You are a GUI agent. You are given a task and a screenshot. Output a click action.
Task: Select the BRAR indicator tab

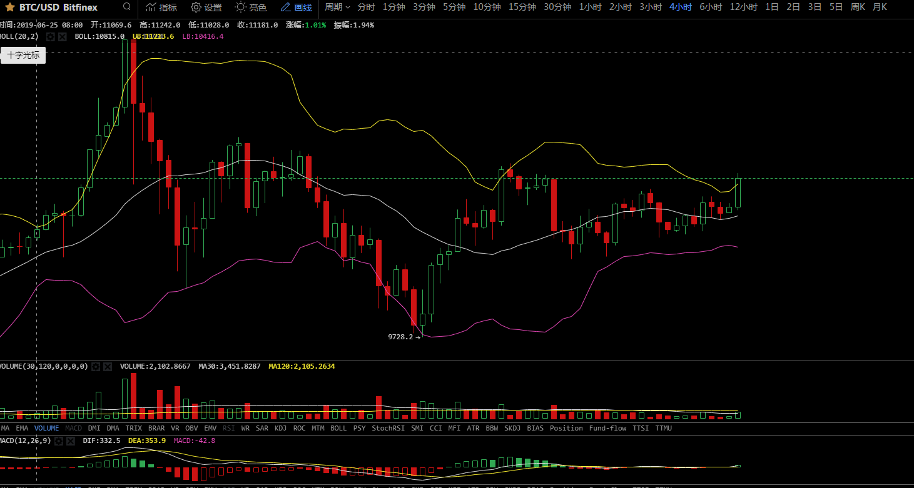[x=156, y=429]
